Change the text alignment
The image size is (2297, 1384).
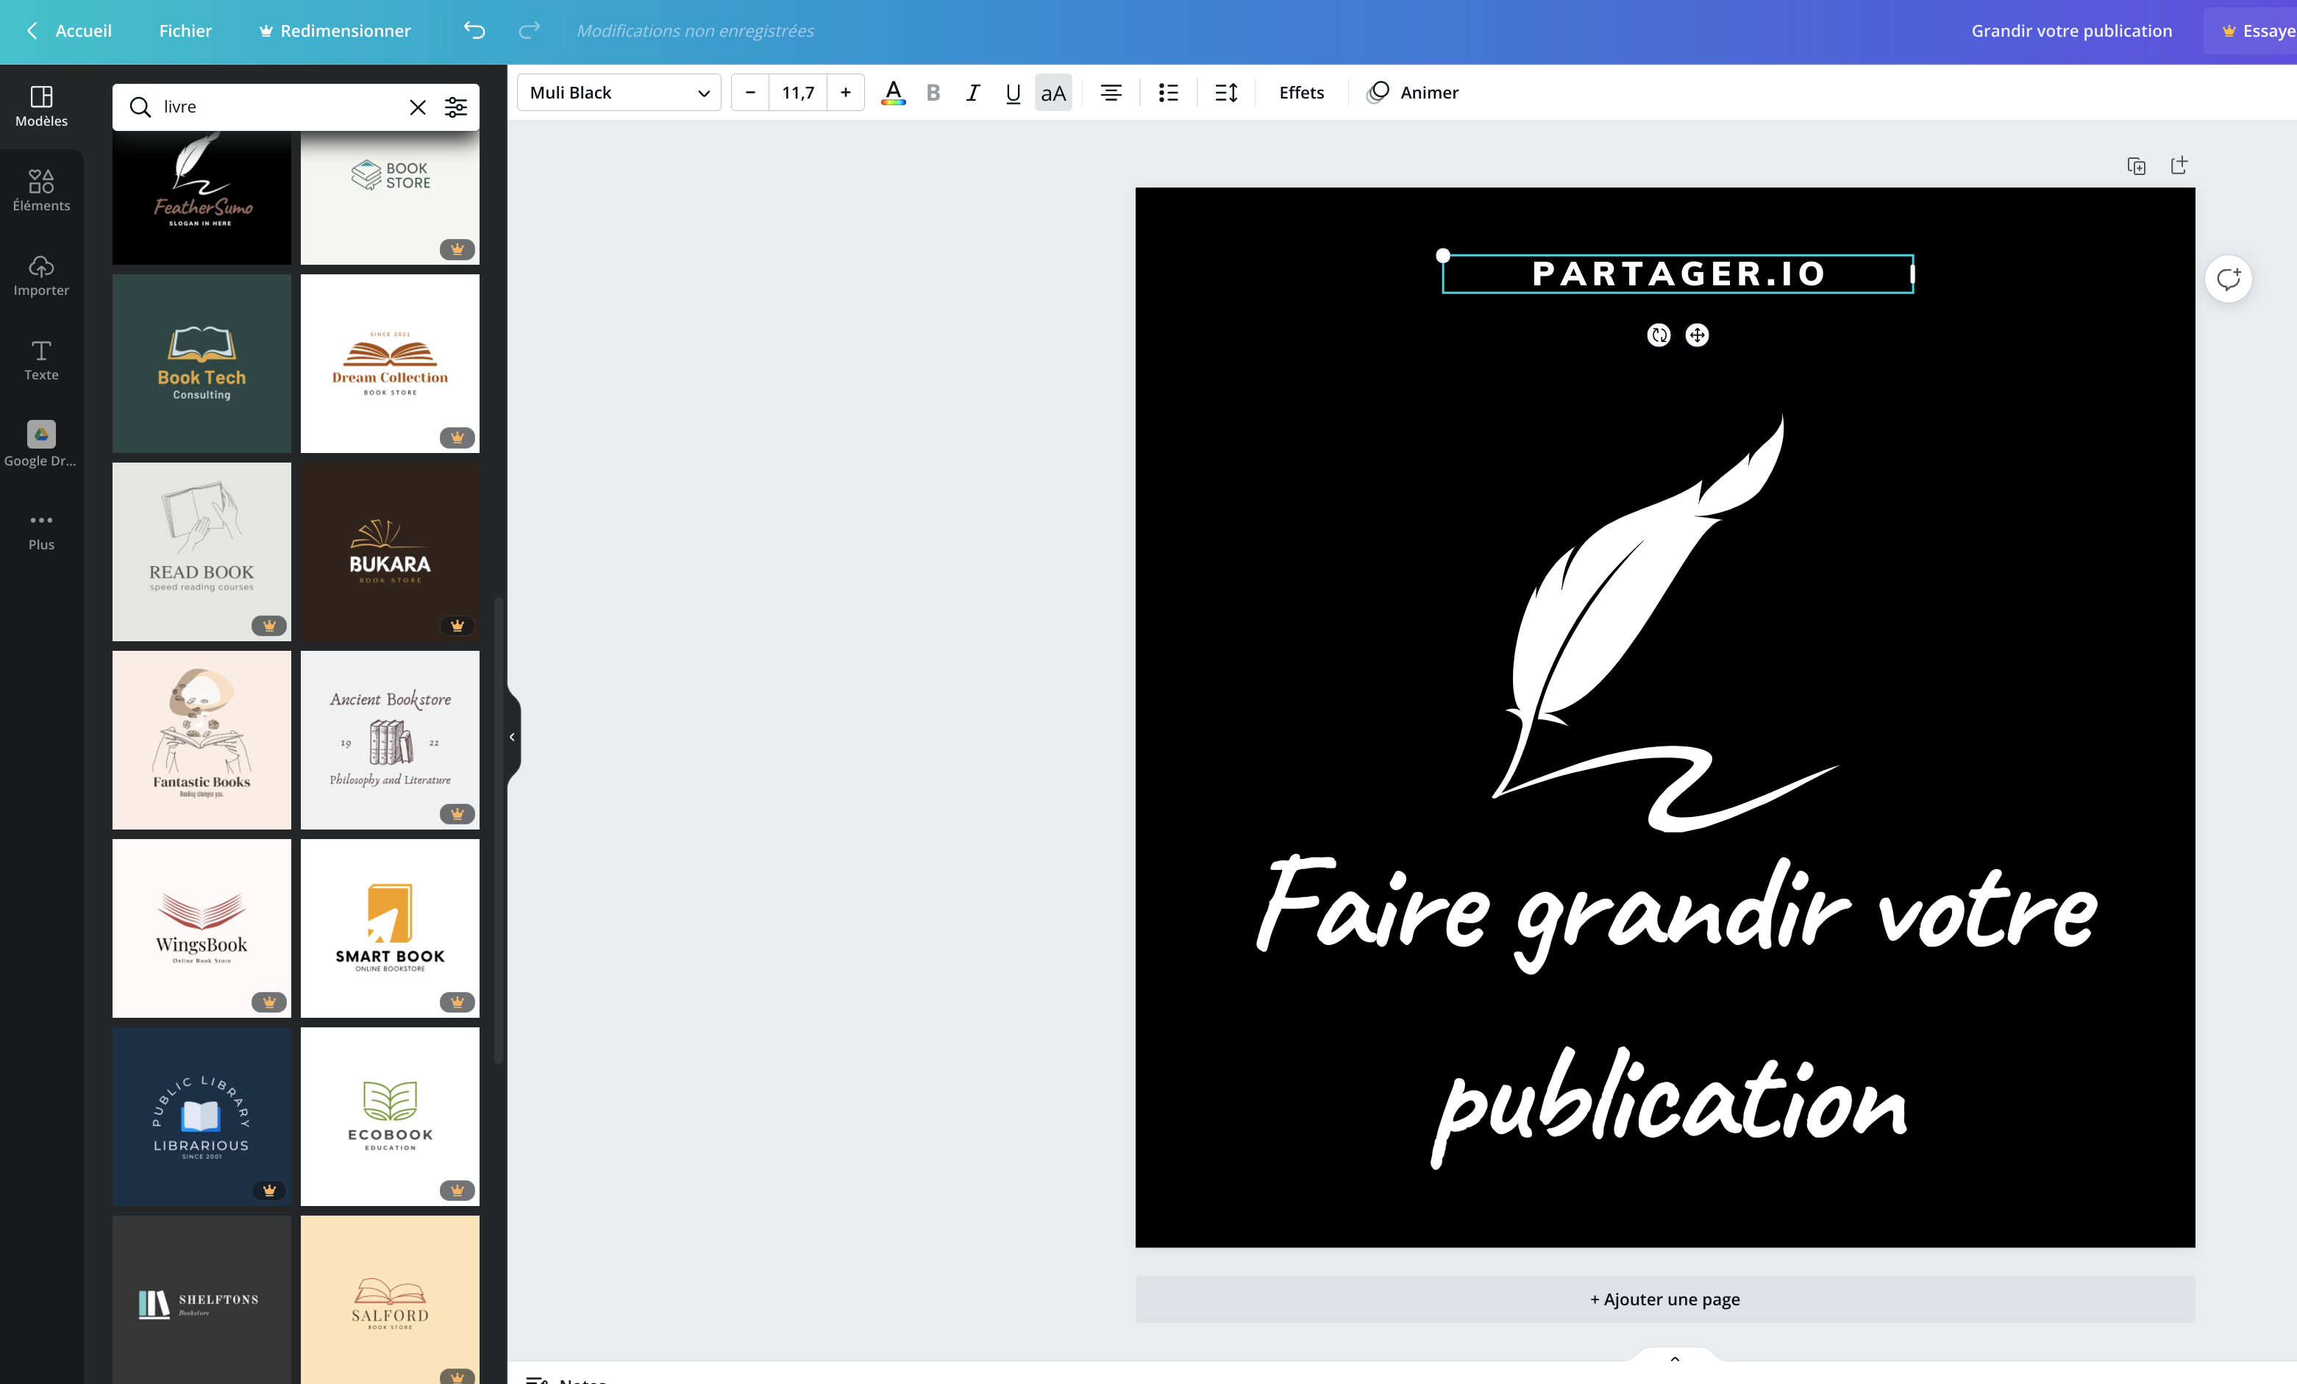(x=1111, y=92)
